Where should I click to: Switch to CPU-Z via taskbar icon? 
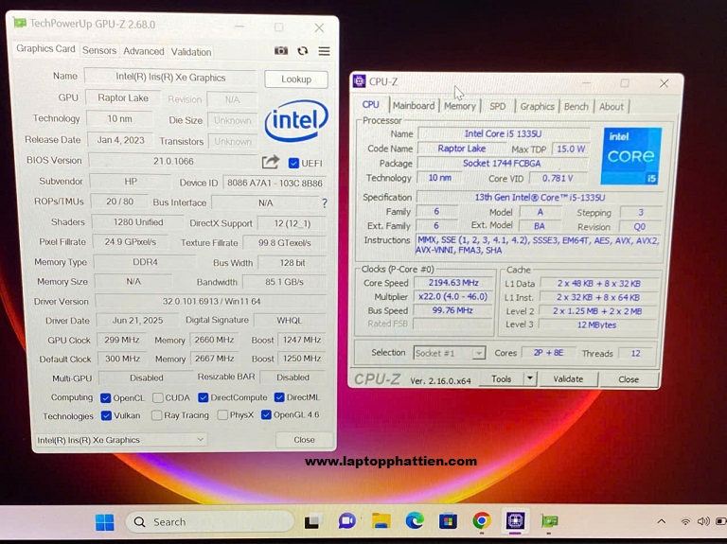click(x=516, y=521)
